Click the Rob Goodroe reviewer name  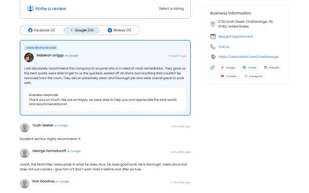coord(43,181)
